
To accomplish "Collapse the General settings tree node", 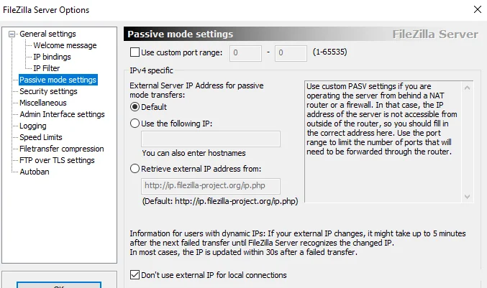I will click(x=12, y=34).
